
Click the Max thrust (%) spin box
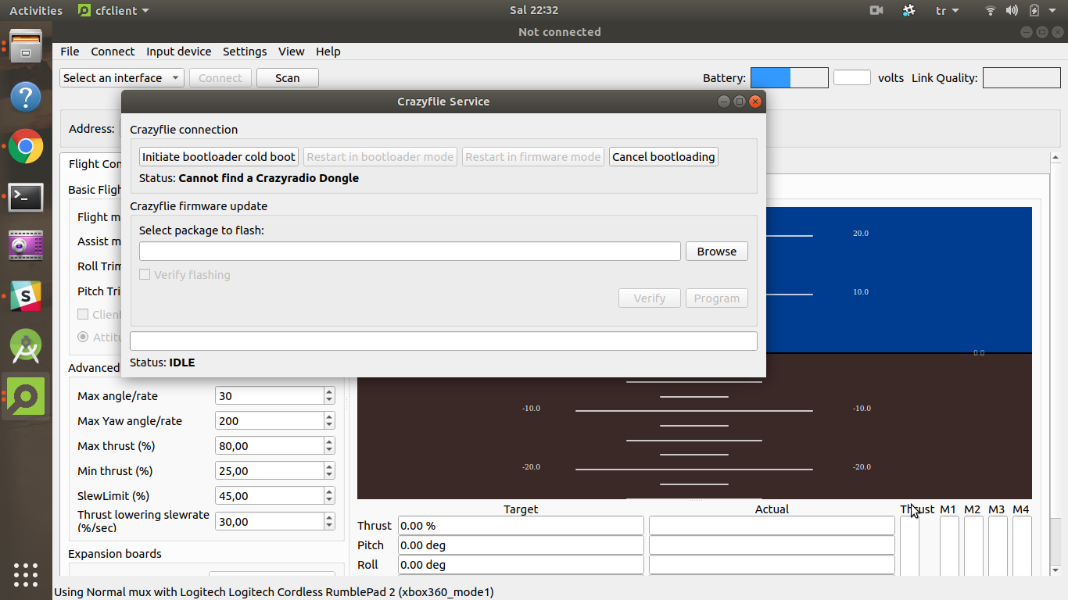click(x=269, y=446)
